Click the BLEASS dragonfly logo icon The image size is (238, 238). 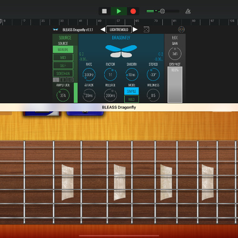(55, 30)
